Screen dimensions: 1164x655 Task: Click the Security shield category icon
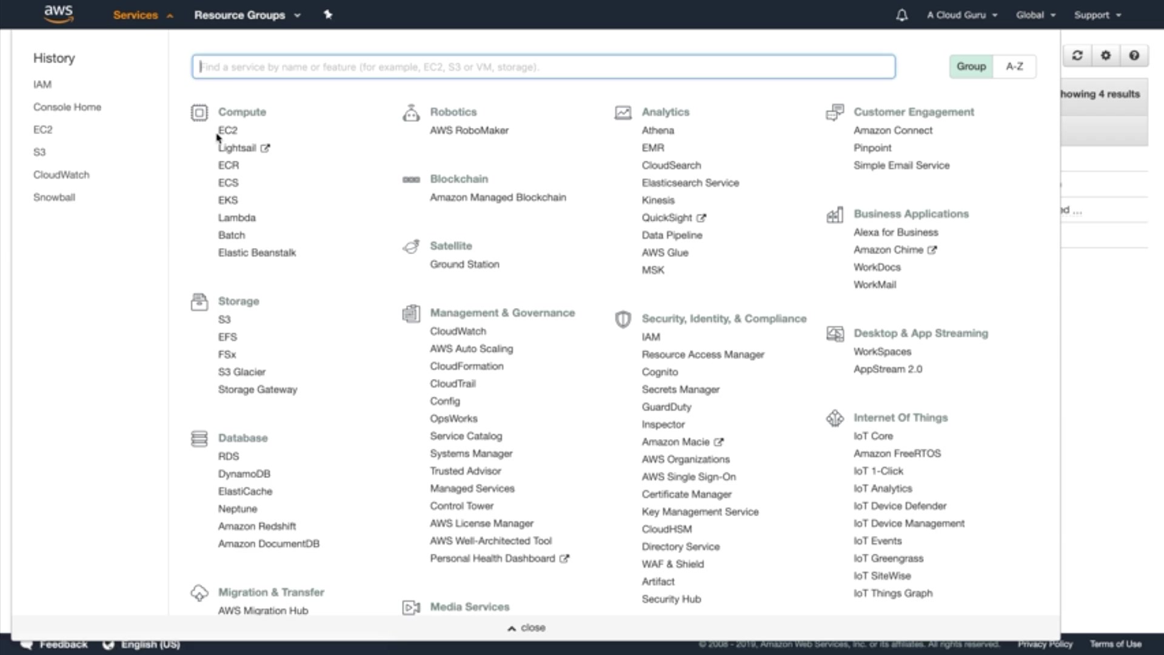click(x=623, y=319)
